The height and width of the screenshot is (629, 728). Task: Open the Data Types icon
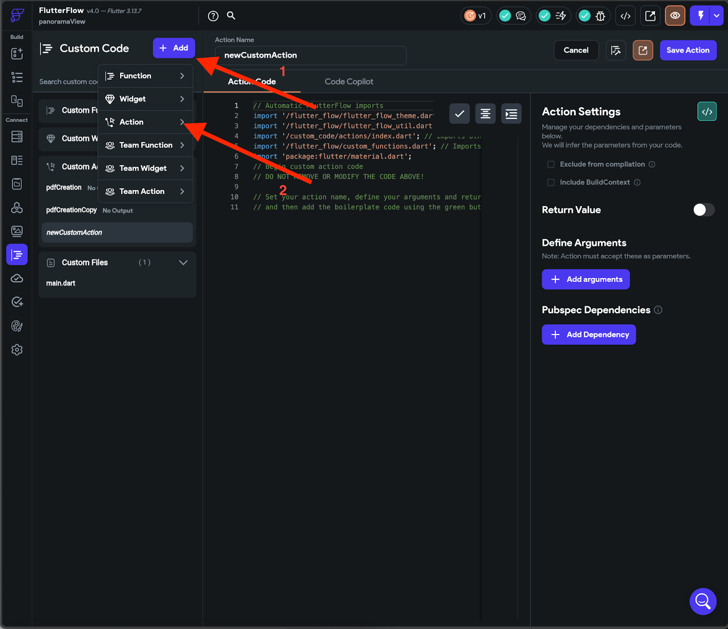coord(17,160)
